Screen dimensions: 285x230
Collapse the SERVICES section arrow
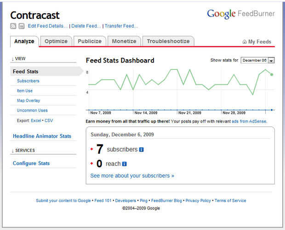[x=12, y=151]
